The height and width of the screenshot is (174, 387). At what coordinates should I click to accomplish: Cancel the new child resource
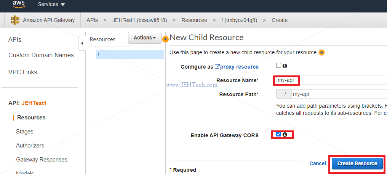tap(318, 163)
